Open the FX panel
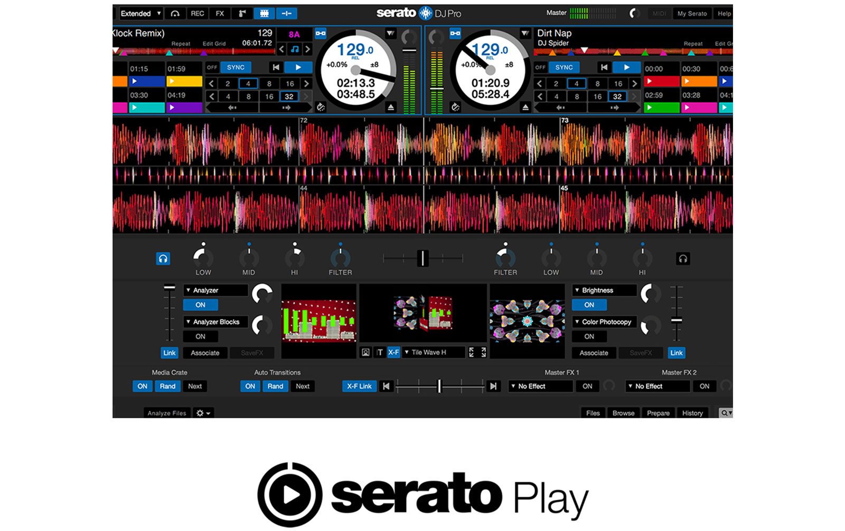The height and width of the screenshot is (531, 845). (x=220, y=13)
